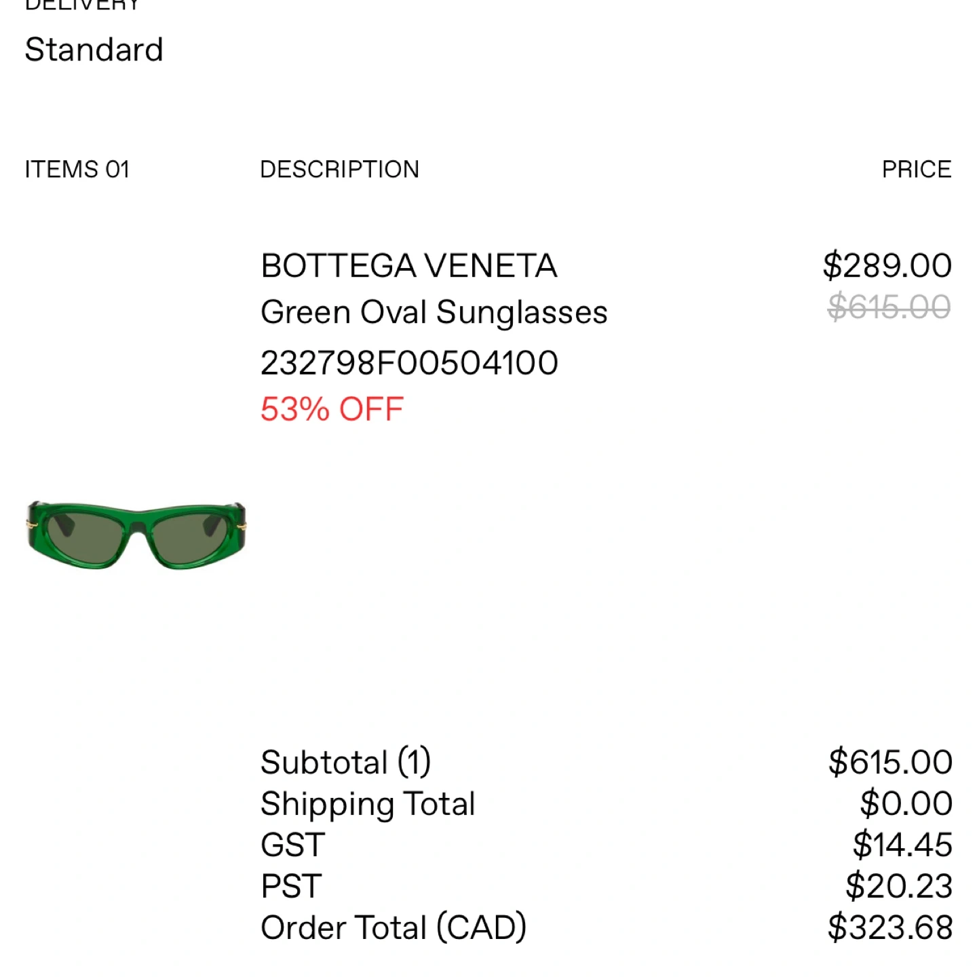977x977 pixels.
Task: Click the $14.45 GST amount
Action: tap(902, 845)
